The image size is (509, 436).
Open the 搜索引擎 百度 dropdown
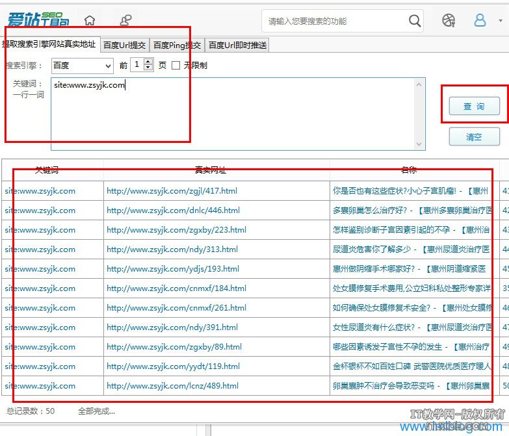coord(82,66)
